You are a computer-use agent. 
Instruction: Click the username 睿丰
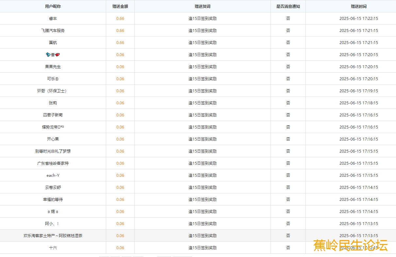point(53,19)
